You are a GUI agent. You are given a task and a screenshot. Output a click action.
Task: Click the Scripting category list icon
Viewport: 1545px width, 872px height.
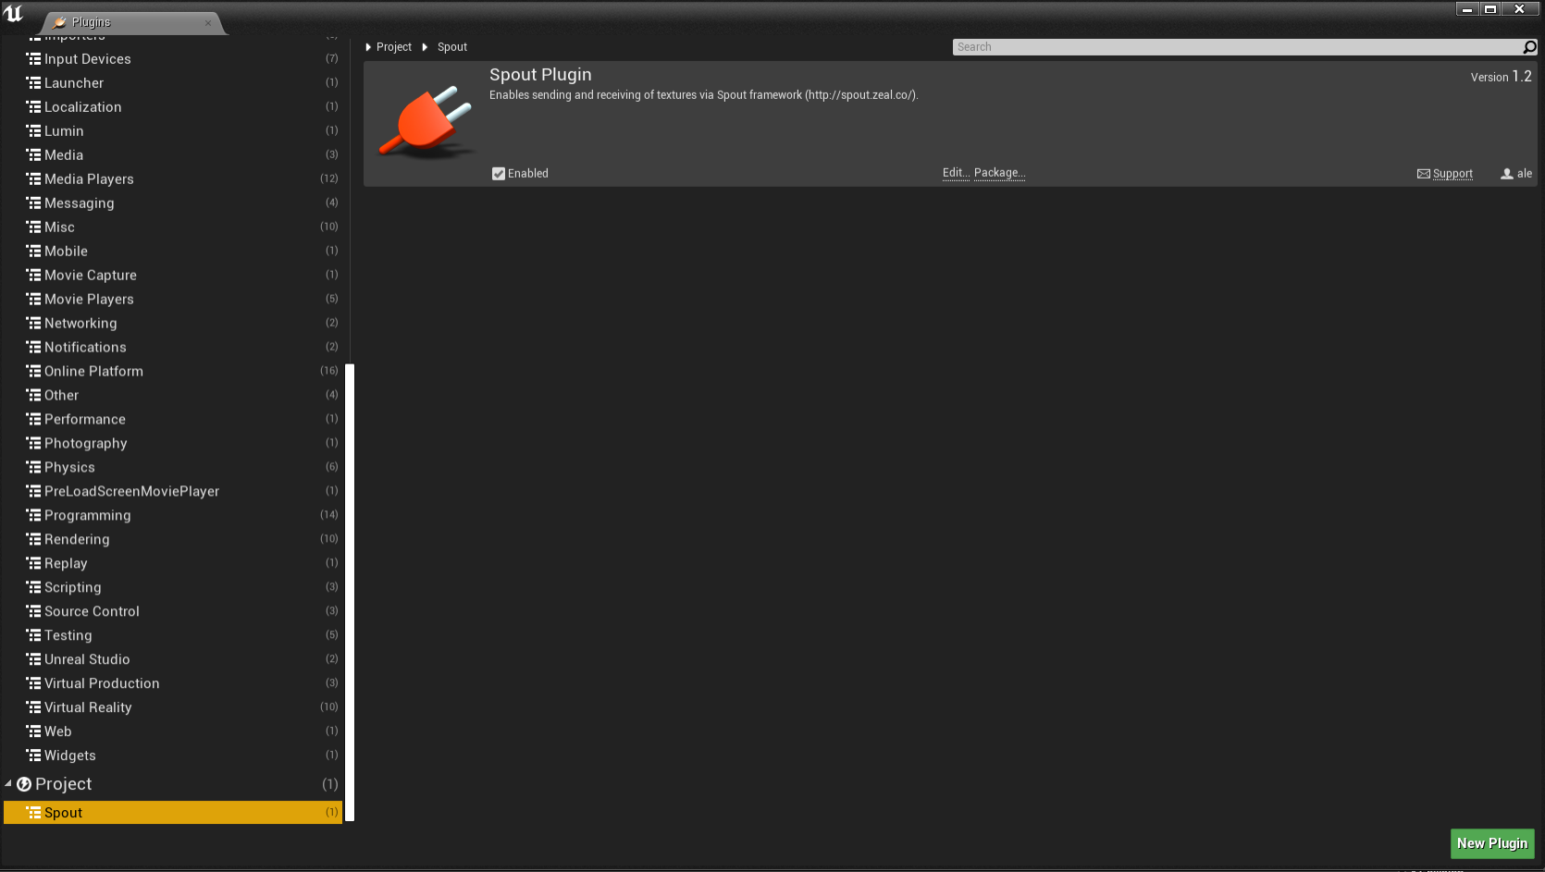(x=33, y=587)
